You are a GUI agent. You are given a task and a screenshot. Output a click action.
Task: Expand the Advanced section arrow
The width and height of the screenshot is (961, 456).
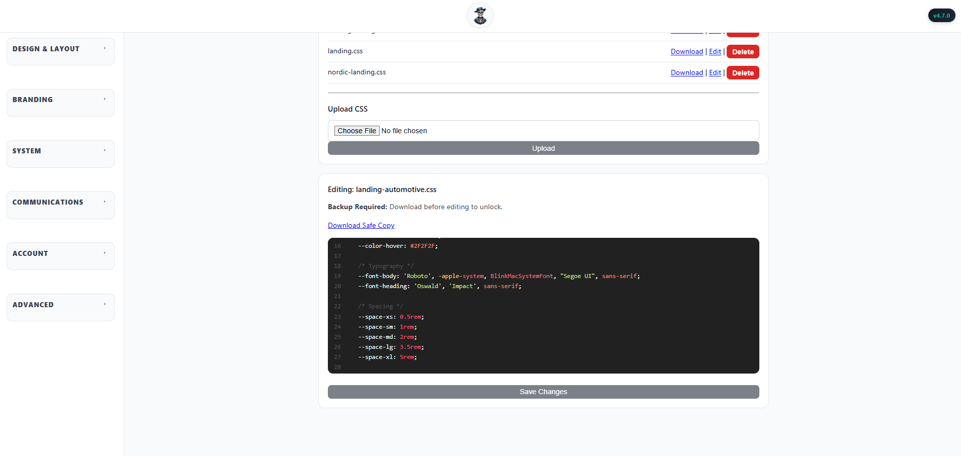[105, 305]
